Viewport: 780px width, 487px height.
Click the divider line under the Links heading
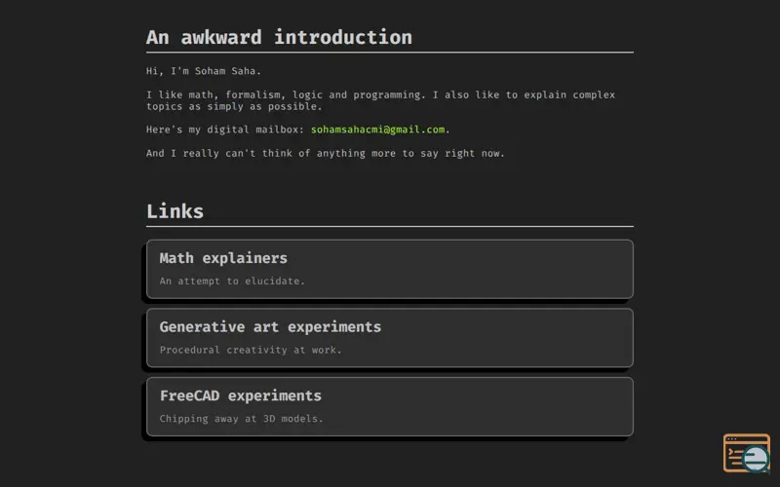click(390, 226)
